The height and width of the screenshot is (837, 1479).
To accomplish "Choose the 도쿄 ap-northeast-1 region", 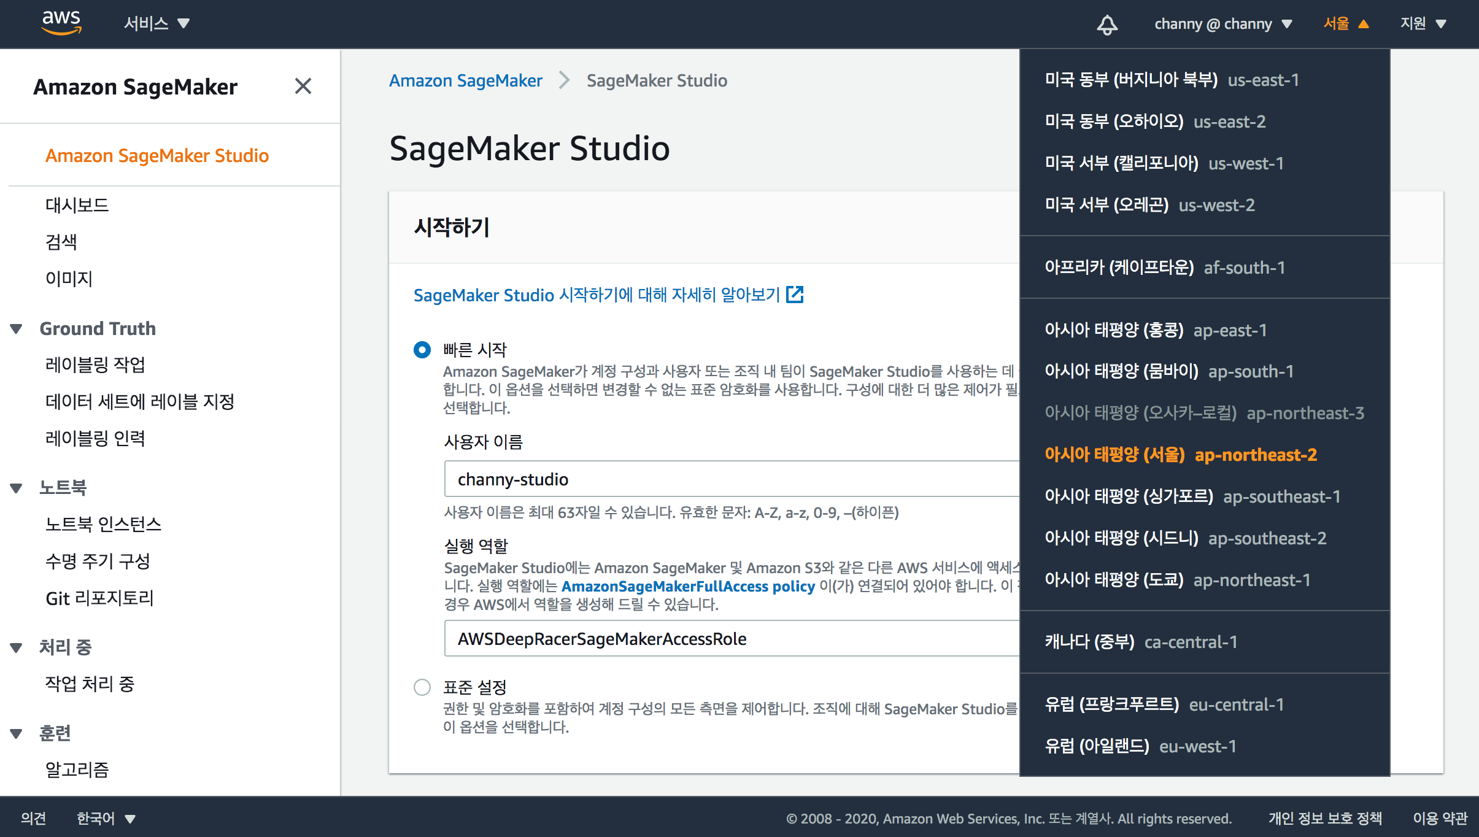I will 1177,580.
